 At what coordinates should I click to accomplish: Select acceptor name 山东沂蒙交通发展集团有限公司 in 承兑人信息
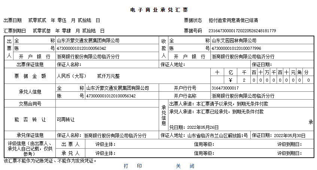[118, 88]
